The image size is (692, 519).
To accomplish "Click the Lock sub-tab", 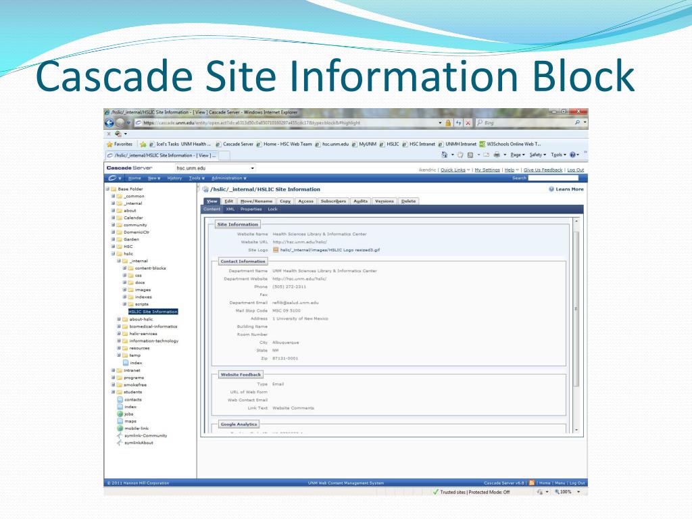I will [273, 209].
